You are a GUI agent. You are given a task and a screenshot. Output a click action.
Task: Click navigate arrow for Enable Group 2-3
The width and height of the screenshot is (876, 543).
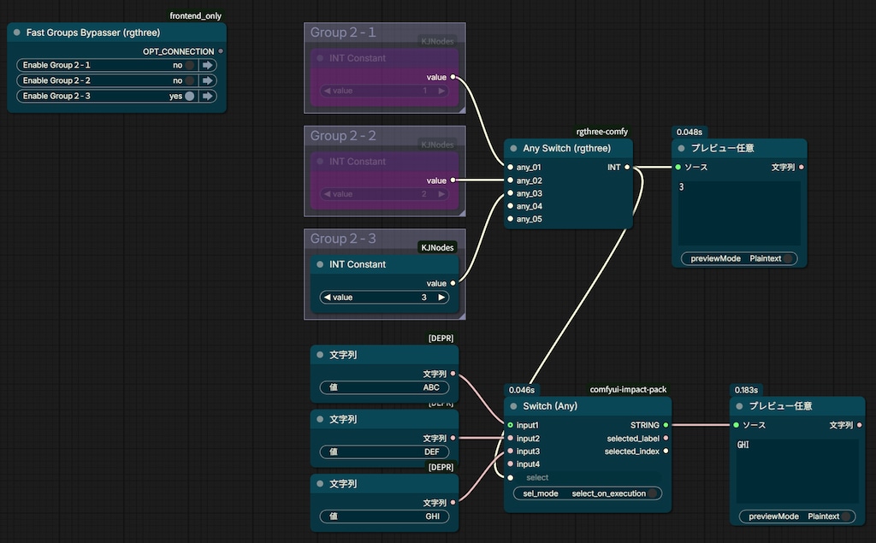point(207,96)
